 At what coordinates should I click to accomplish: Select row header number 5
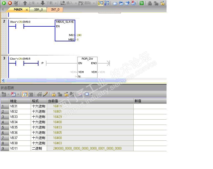[x=5, y=127]
